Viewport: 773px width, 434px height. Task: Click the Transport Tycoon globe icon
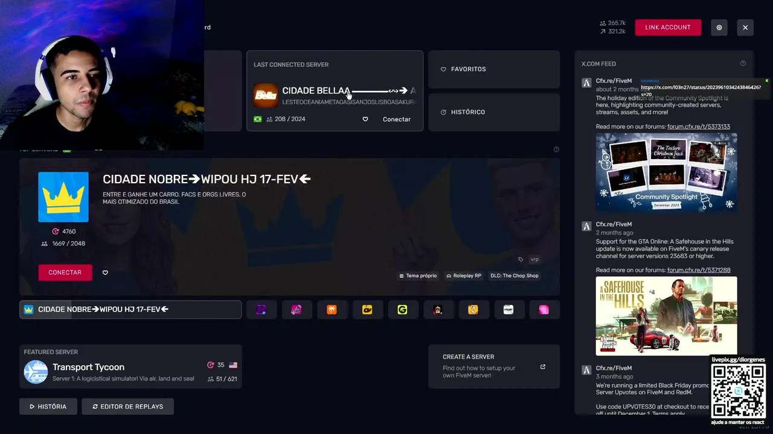tap(36, 372)
